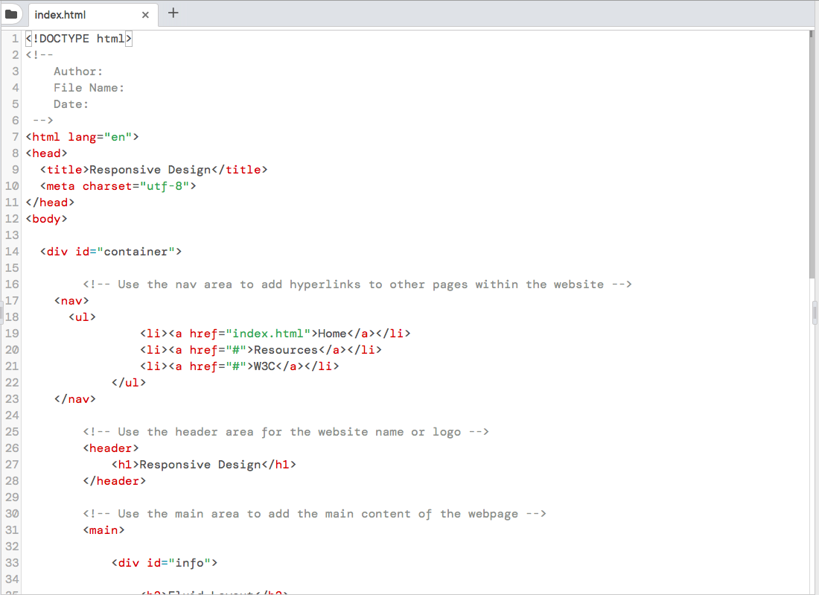Screen dimensions: 819x595
Task: Click the plus icon to add a new tab
Action: click(174, 13)
